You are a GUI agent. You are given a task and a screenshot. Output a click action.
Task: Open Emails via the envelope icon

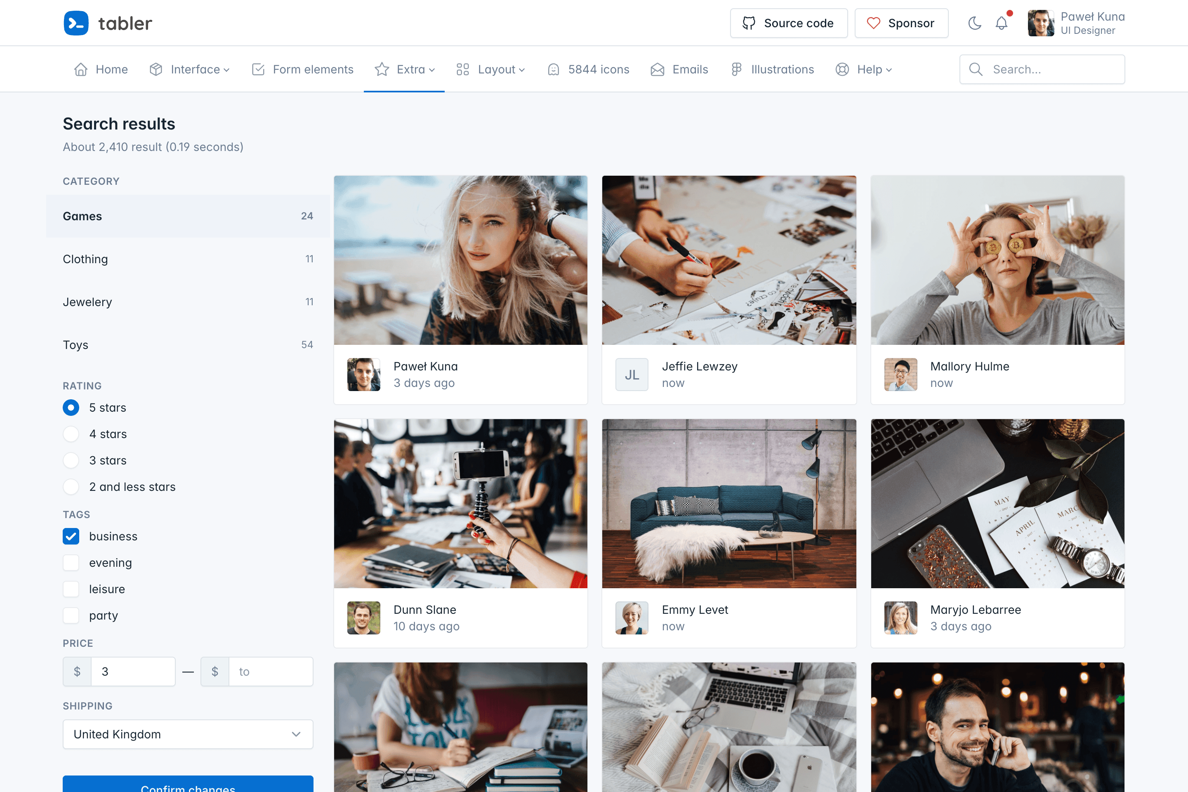click(657, 69)
